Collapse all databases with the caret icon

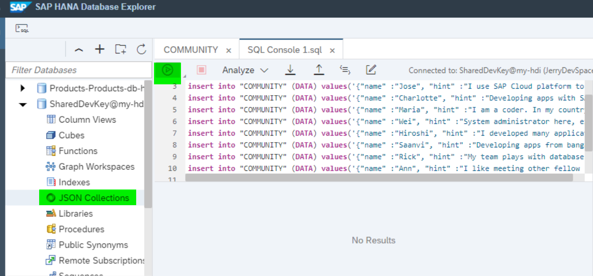pyautogui.click(x=79, y=50)
